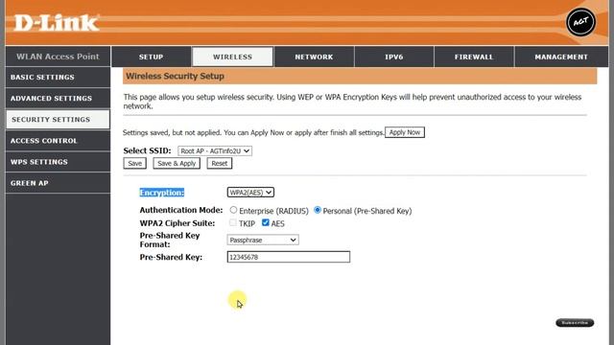The width and height of the screenshot is (614, 345).
Task: Select Enterprise (RADIUS) authentication mode
Action: tap(233, 210)
